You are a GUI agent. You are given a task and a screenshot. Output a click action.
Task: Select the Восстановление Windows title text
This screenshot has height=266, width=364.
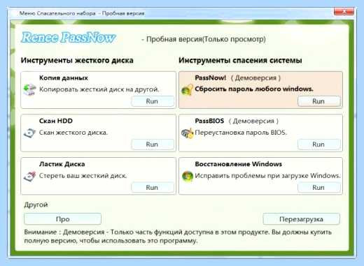238,164
